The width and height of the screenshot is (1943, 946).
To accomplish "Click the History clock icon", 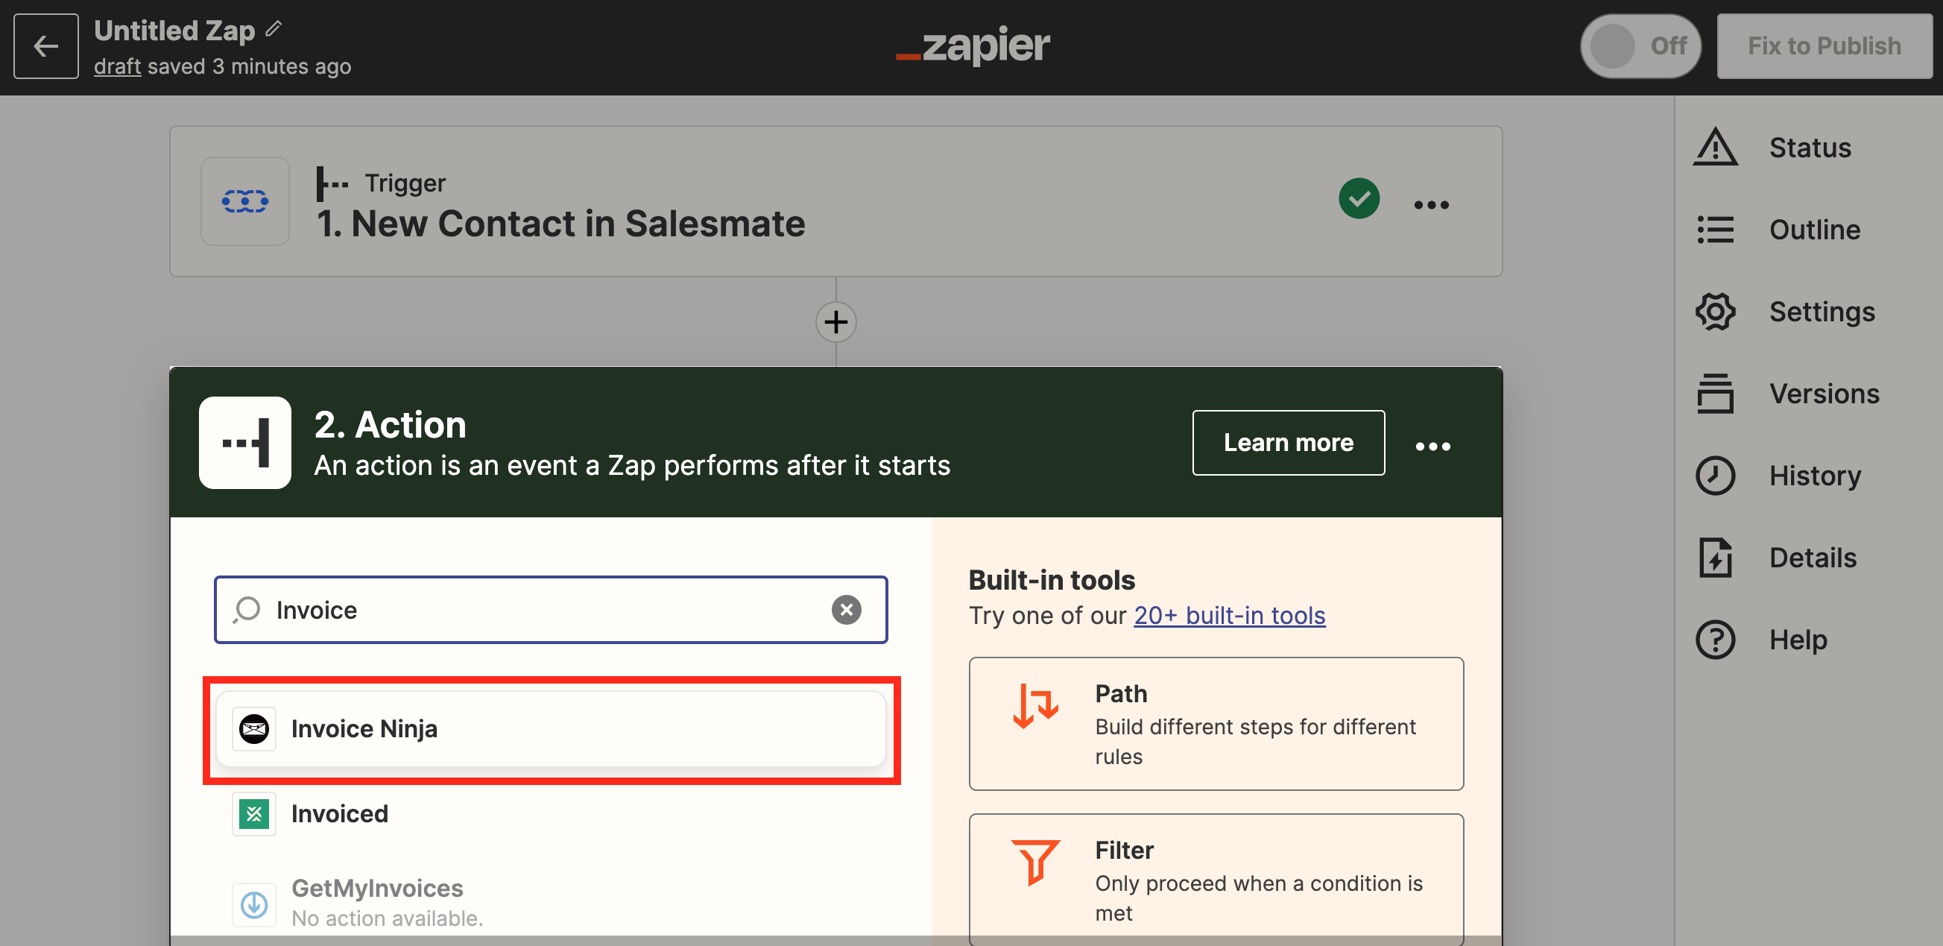I will click(x=1715, y=476).
